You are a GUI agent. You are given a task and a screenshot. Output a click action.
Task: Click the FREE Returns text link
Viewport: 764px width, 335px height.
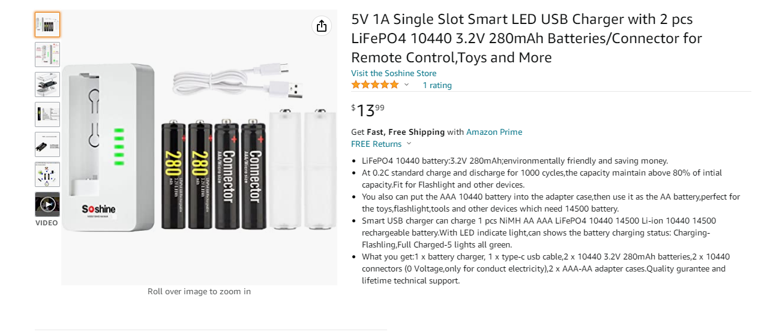pyautogui.click(x=376, y=144)
